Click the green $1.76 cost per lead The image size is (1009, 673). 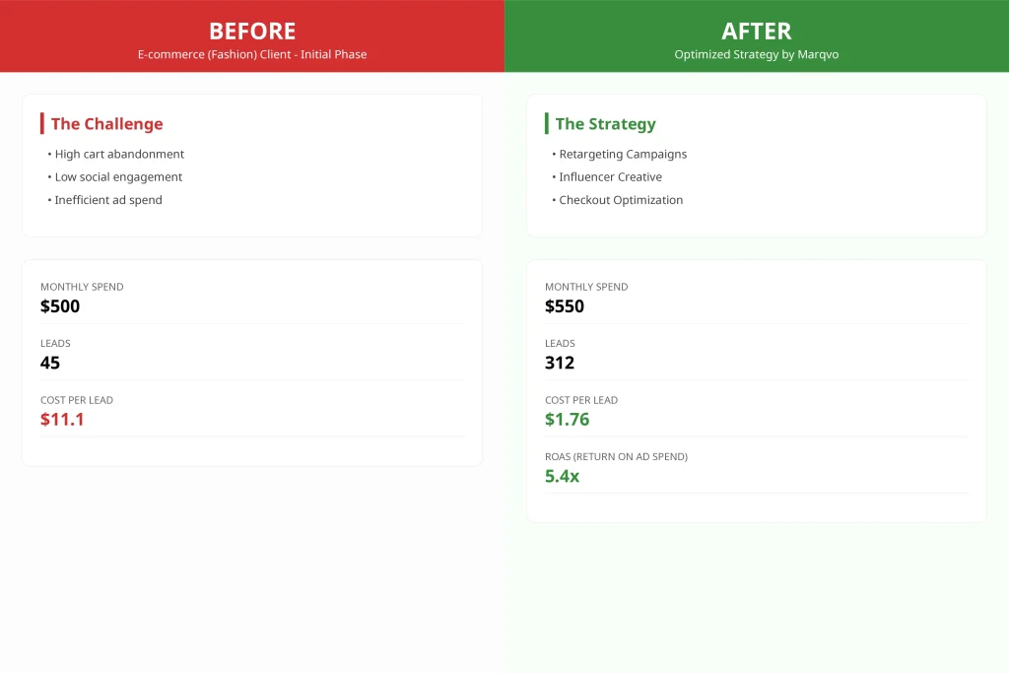tap(567, 420)
